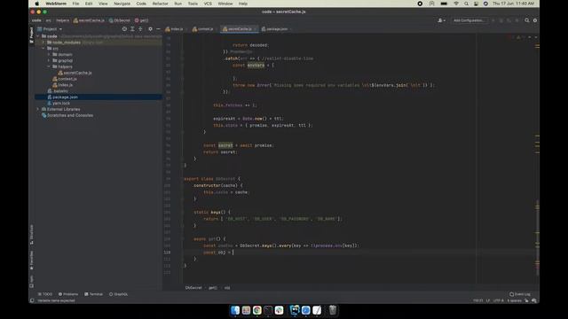Click LF line separator in status bar
This screenshot has height=319, width=568.
coord(488,300)
